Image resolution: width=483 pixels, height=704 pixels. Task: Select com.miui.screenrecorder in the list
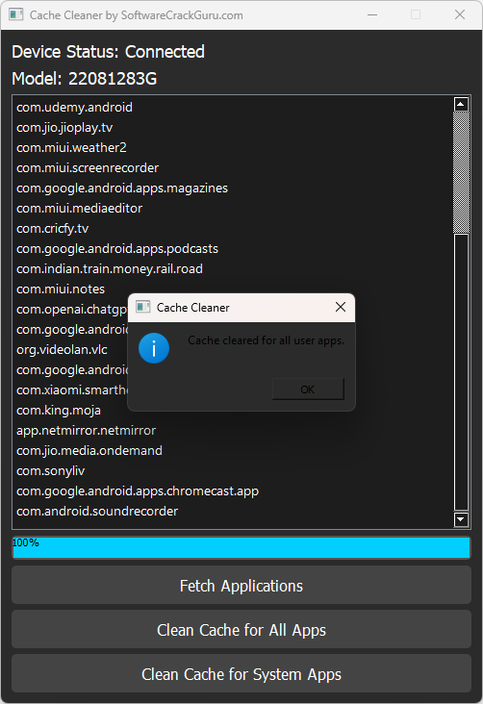(88, 168)
